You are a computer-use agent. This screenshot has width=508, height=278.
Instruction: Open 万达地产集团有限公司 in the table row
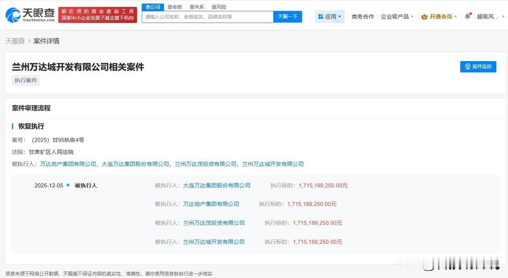[x=211, y=204]
